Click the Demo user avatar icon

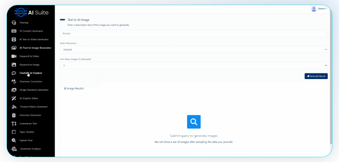(314, 9)
